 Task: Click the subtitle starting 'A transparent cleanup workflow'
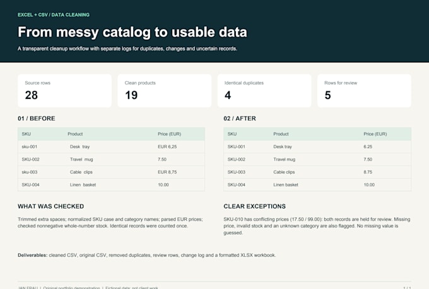(127, 48)
